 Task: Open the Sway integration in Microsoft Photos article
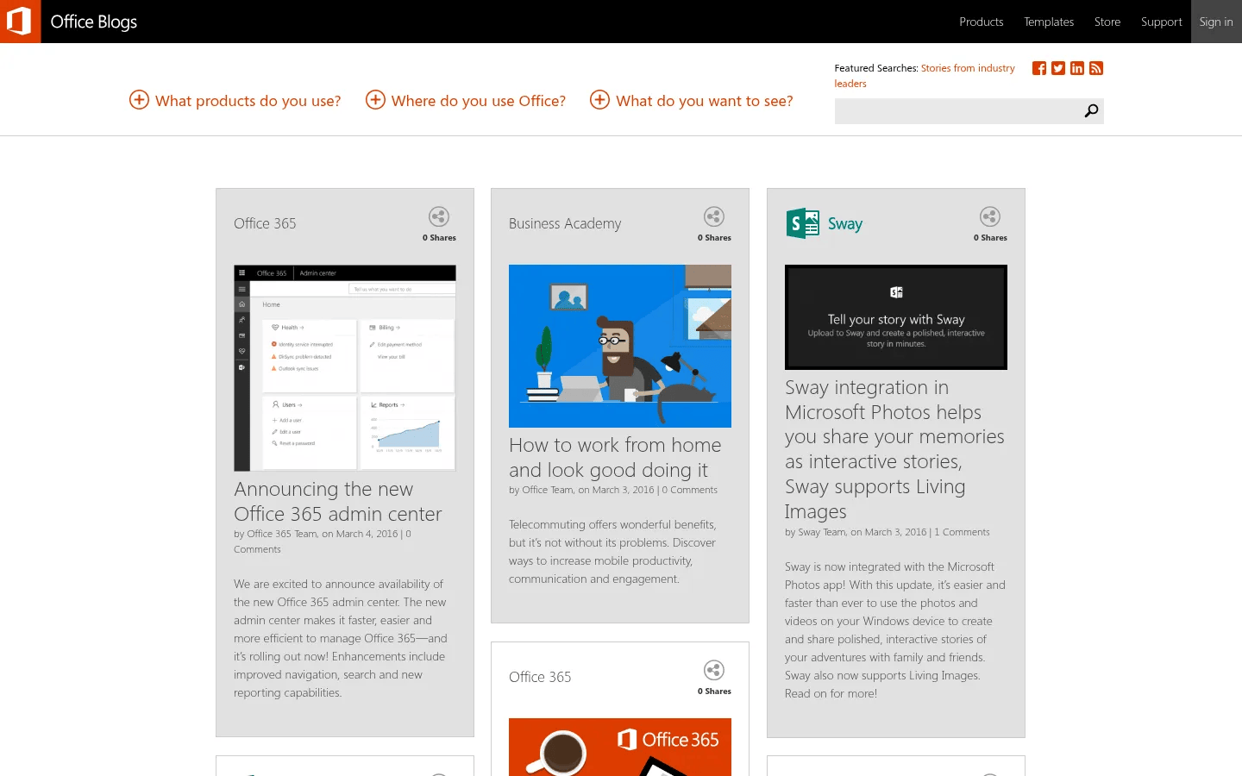click(x=894, y=449)
